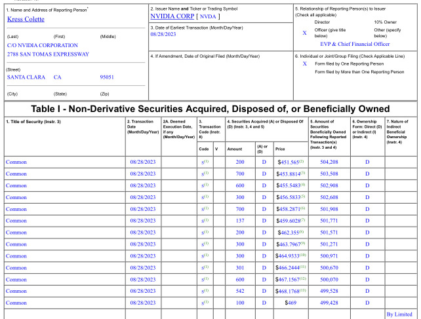Click the price $462.355 cell
Viewport: 421px width, 319px height.
[x=291, y=233]
